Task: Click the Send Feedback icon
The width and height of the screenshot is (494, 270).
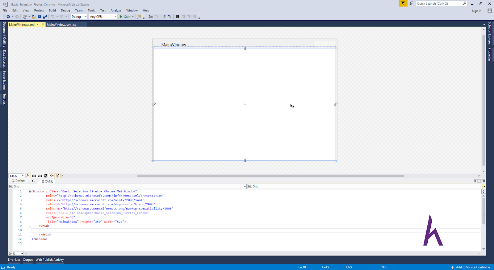Action: 411,3
